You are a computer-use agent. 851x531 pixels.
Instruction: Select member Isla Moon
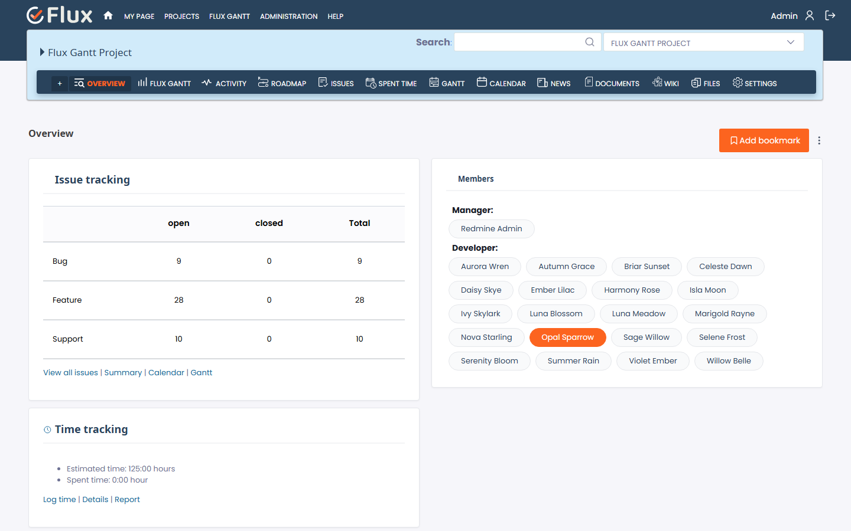(707, 290)
